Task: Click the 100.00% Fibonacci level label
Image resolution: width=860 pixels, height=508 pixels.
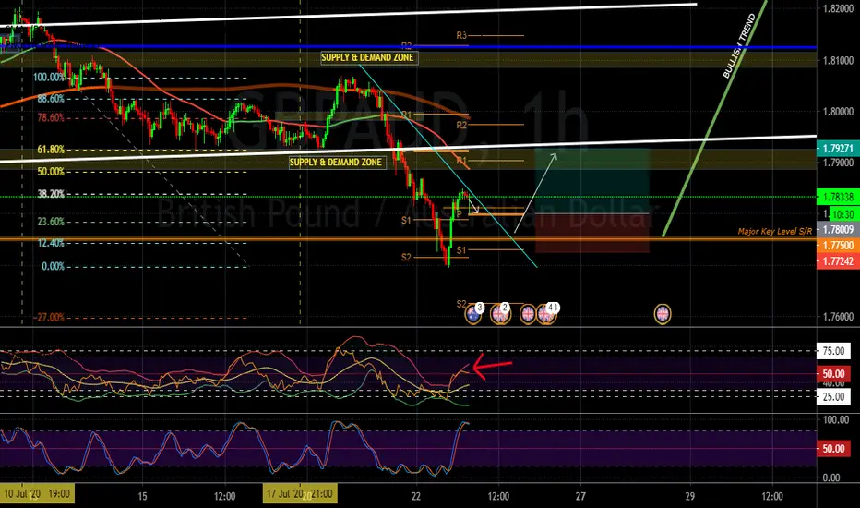Action: (x=49, y=78)
